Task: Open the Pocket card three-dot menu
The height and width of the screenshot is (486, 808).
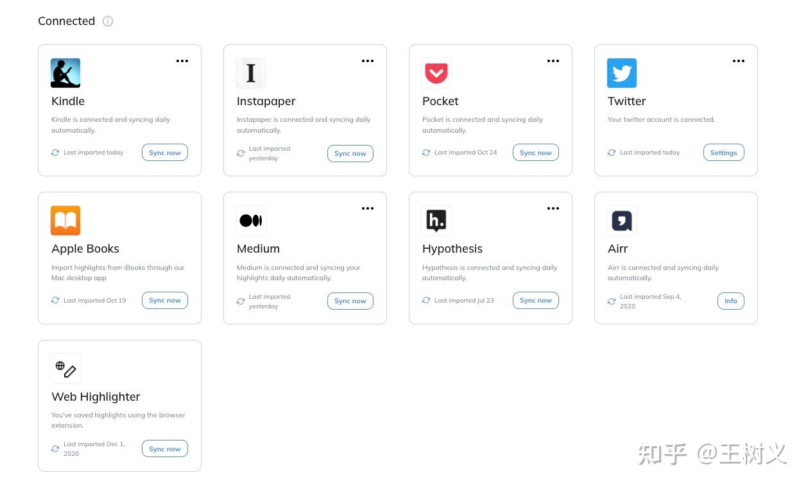Action: [553, 61]
